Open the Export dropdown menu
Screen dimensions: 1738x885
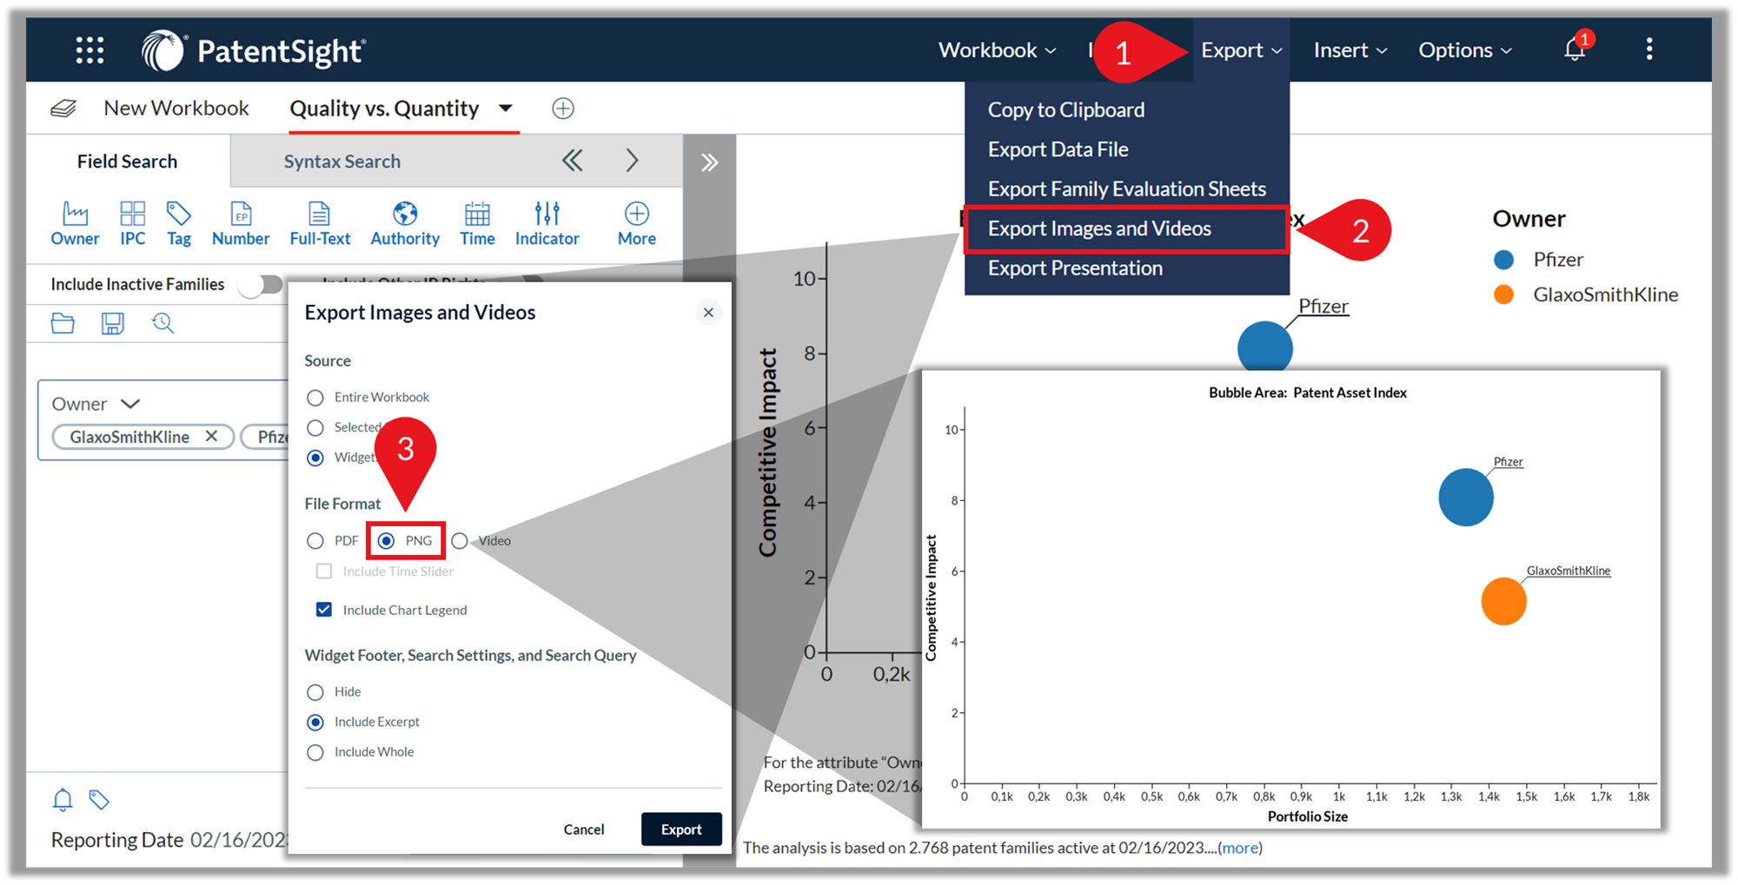[1241, 50]
